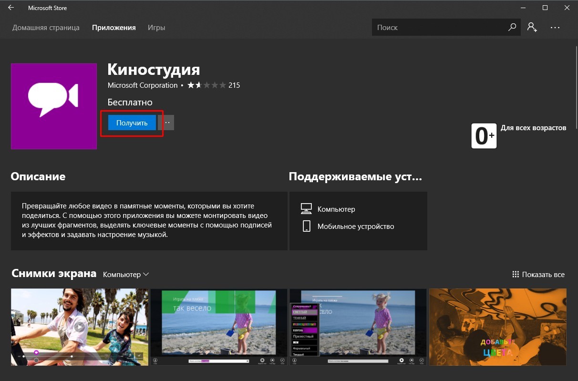Open the star rating with 215 reviews
The width and height of the screenshot is (578, 381).
(x=213, y=85)
